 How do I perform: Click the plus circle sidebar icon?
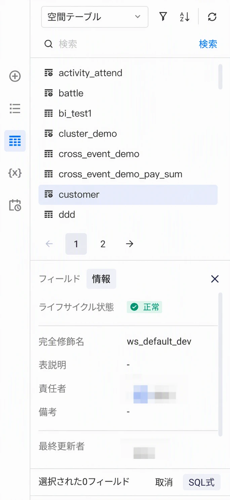pos(15,76)
